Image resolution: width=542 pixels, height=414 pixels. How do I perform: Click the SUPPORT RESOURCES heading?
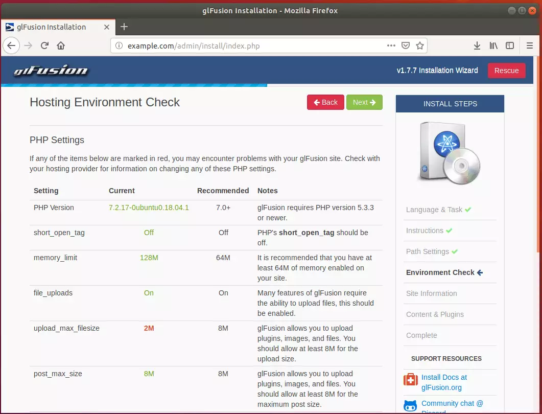pos(446,359)
